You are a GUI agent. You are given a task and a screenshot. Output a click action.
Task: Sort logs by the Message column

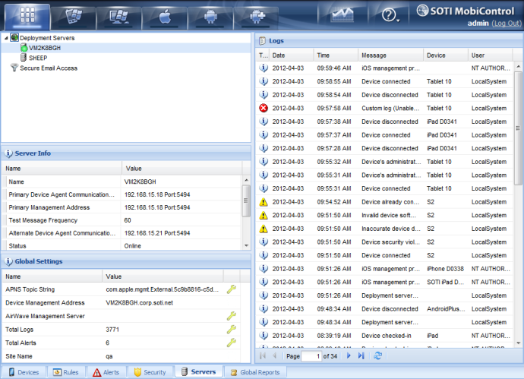pyautogui.click(x=390, y=55)
